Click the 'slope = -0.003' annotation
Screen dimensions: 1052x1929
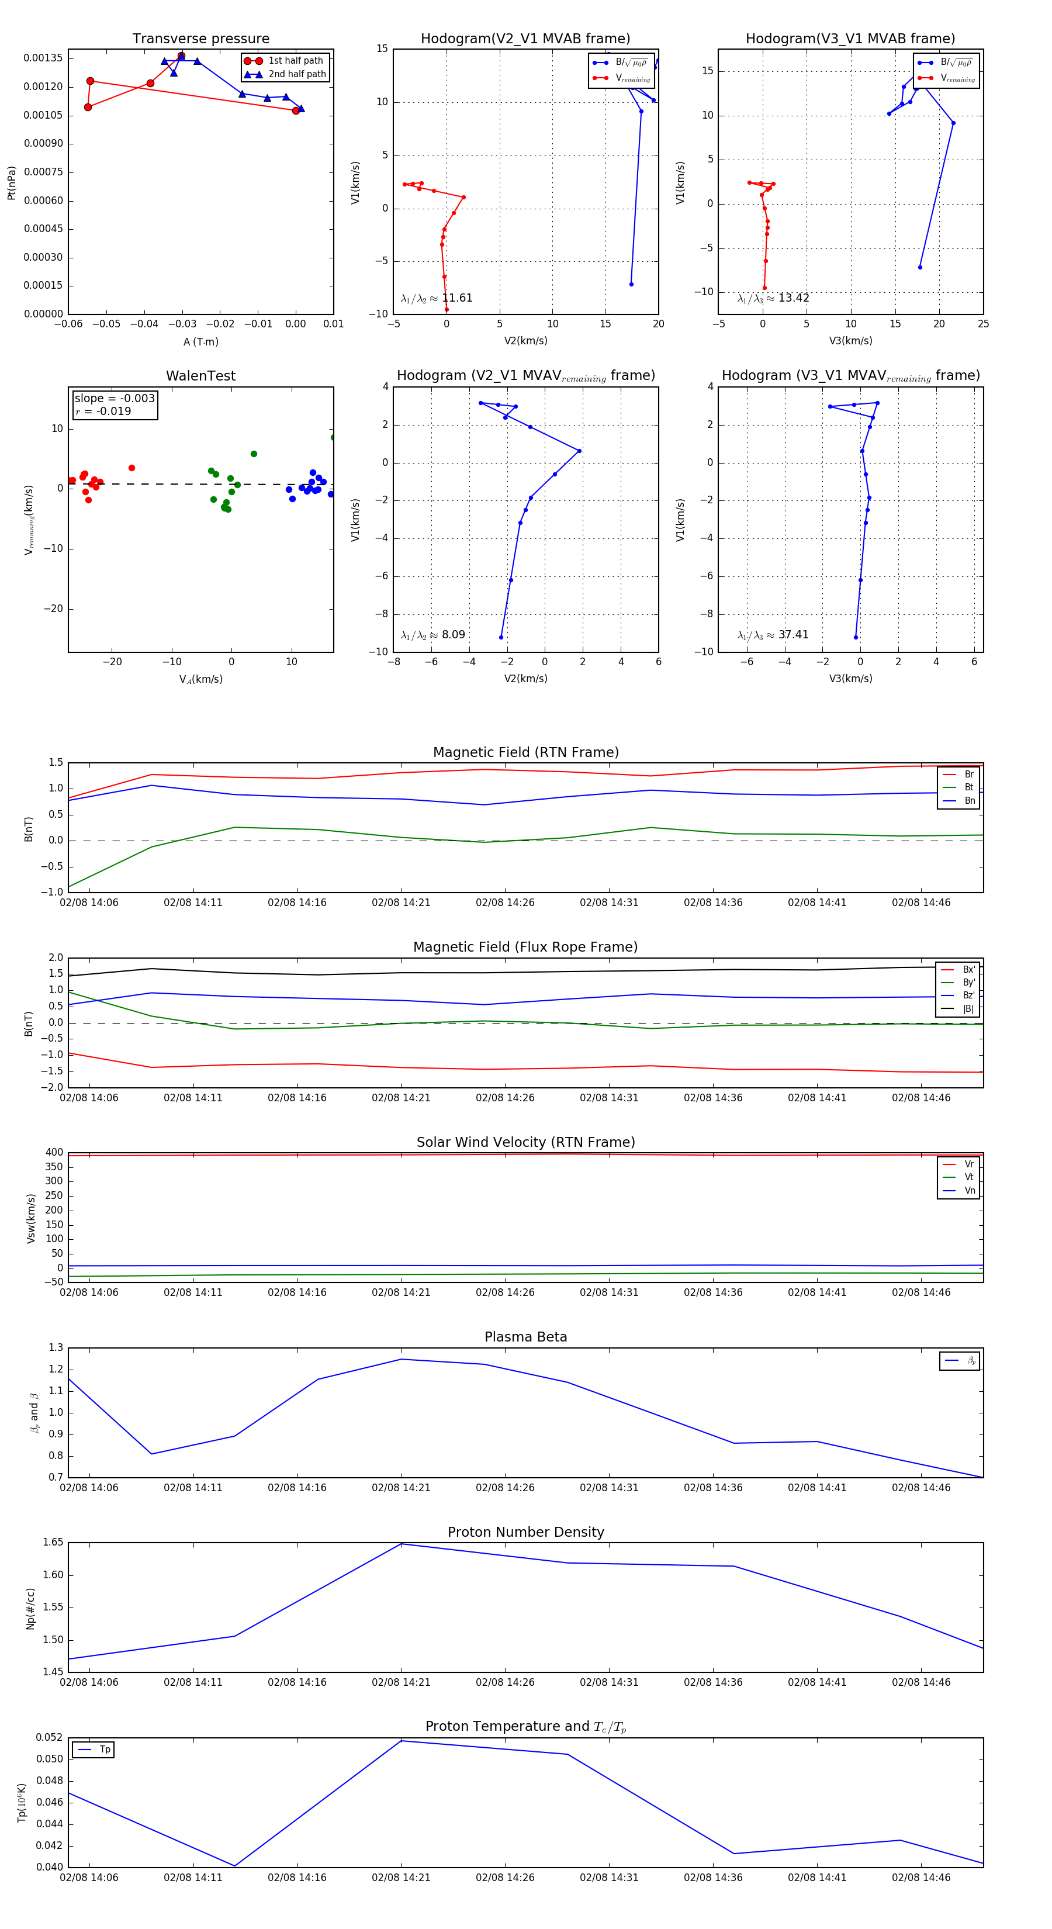tap(115, 399)
